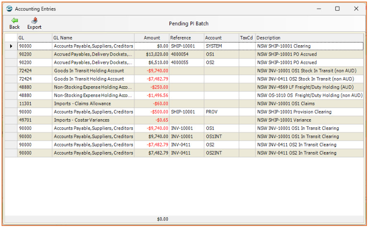The width and height of the screenshot is (368, 227).
Task: Select the current row indicator arrow
Action: pos(11,46)
